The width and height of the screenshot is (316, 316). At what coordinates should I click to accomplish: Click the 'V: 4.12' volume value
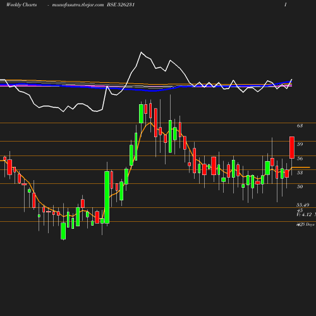click(x=304, y=215)
